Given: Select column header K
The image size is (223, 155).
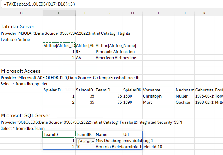Looking at the screenshot, I should (204, 13).
